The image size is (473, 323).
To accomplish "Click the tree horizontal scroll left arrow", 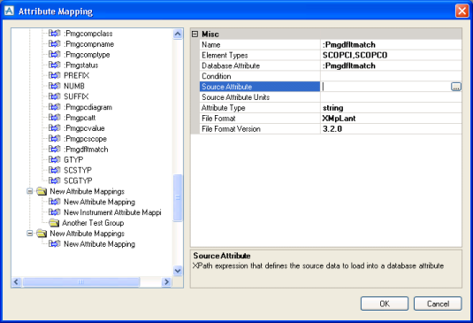I will pos(16,282).
